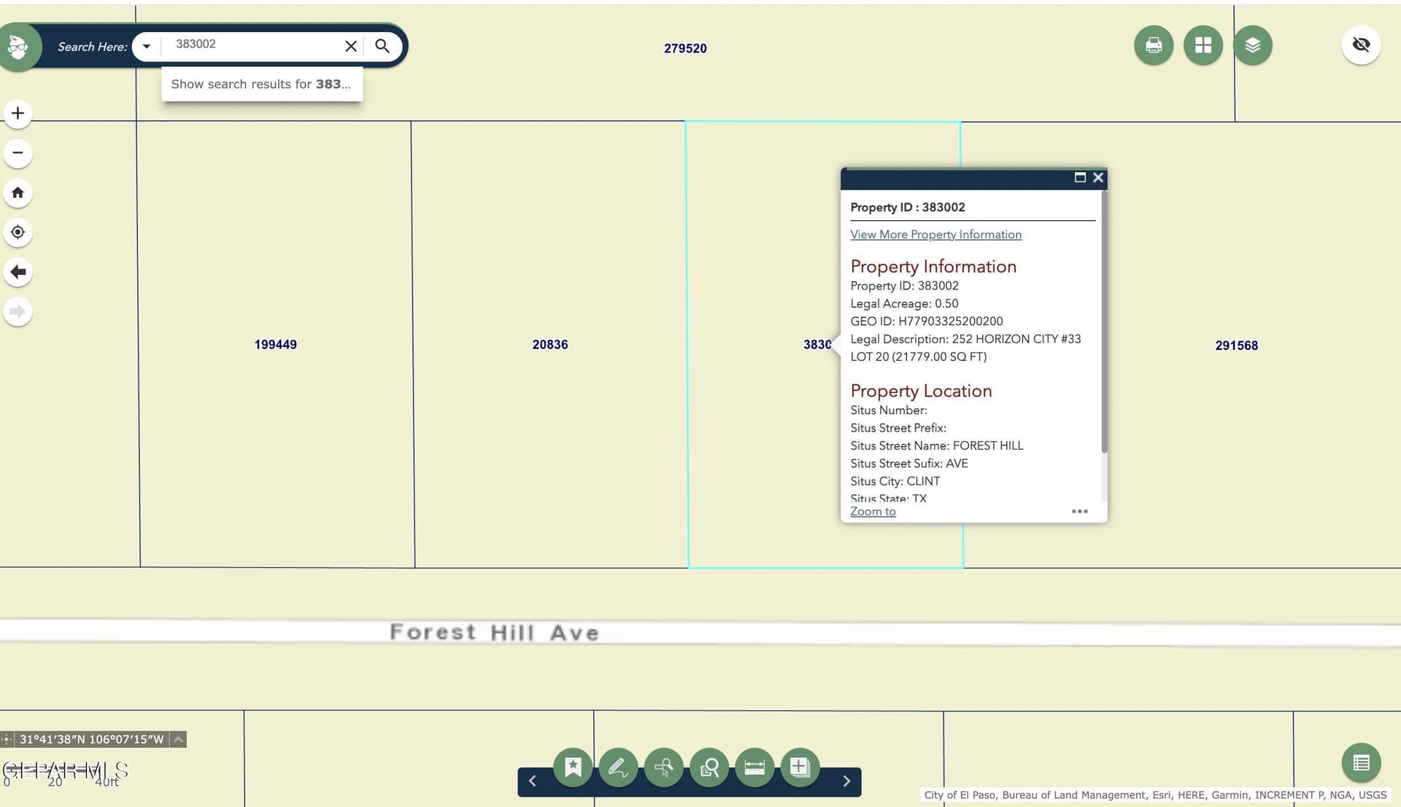Viewport: 1401px width, 807px height.
Task: Open the Add Data tool
Action: [x=799, y=767]
